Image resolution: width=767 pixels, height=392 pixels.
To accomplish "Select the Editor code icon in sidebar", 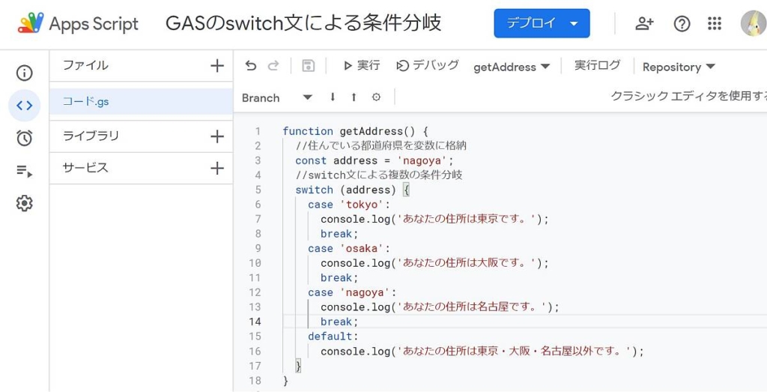I will [x=25, y=106].
